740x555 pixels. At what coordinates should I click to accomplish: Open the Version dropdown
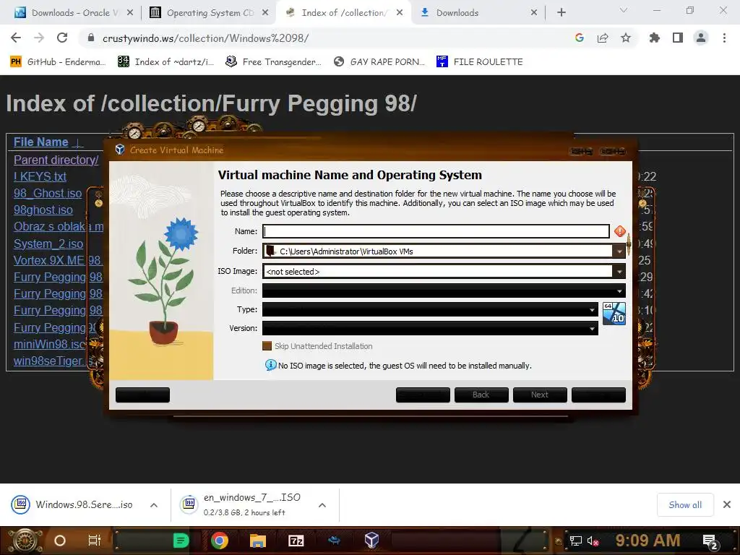pos(430,329)
